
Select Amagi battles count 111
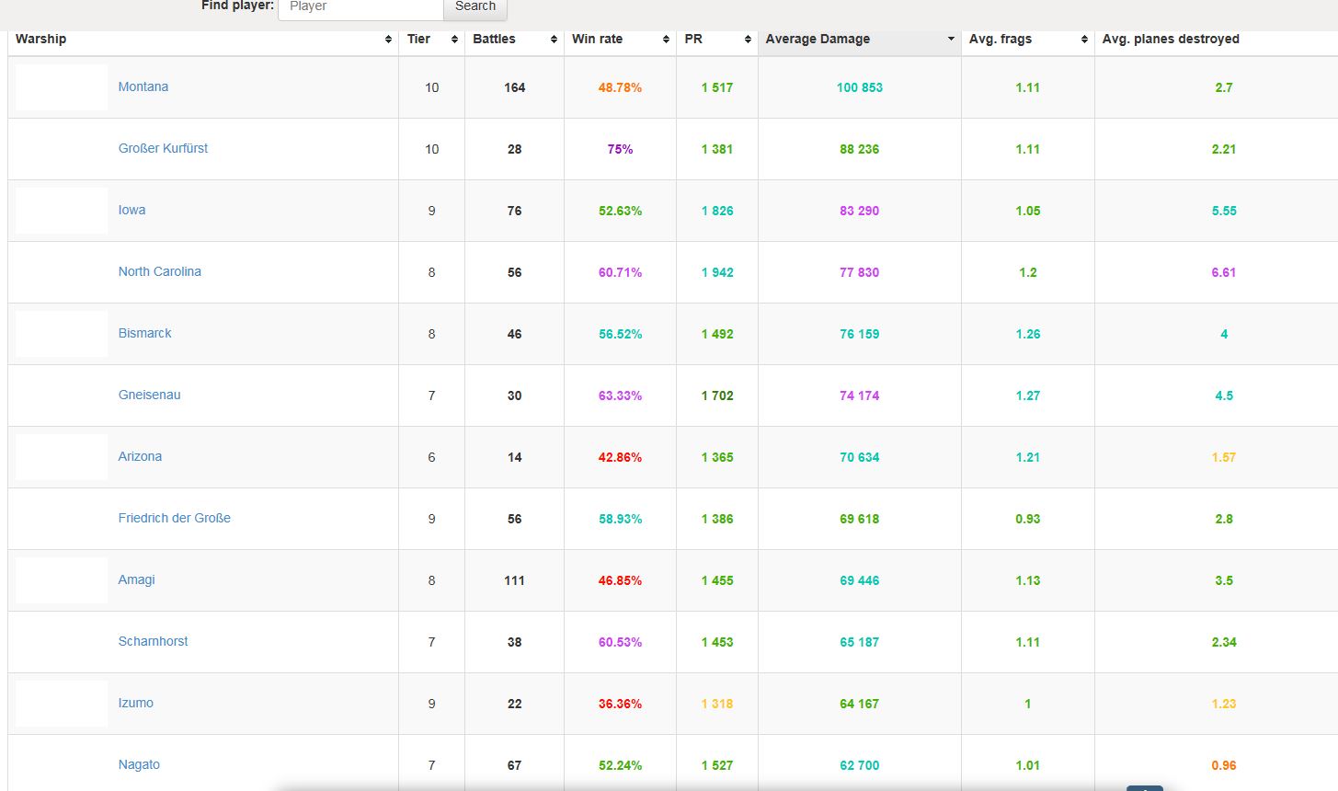pos(514,580)
